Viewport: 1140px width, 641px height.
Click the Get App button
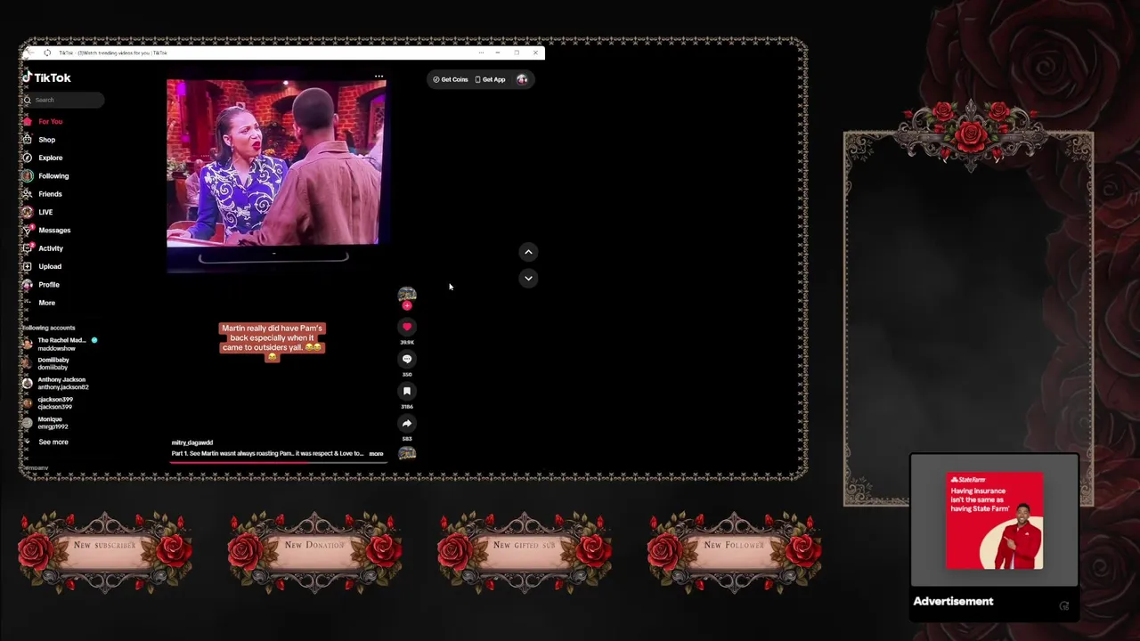(x=490, y=79)
